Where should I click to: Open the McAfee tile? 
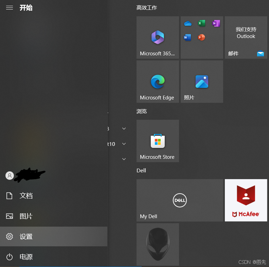click(246, 200)
